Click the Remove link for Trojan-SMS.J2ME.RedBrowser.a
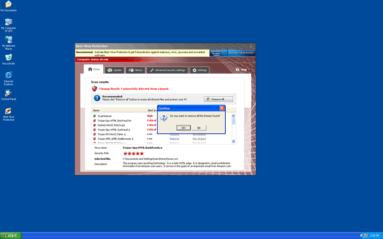Screen dimensions: 383x239 tap(174, 139)
